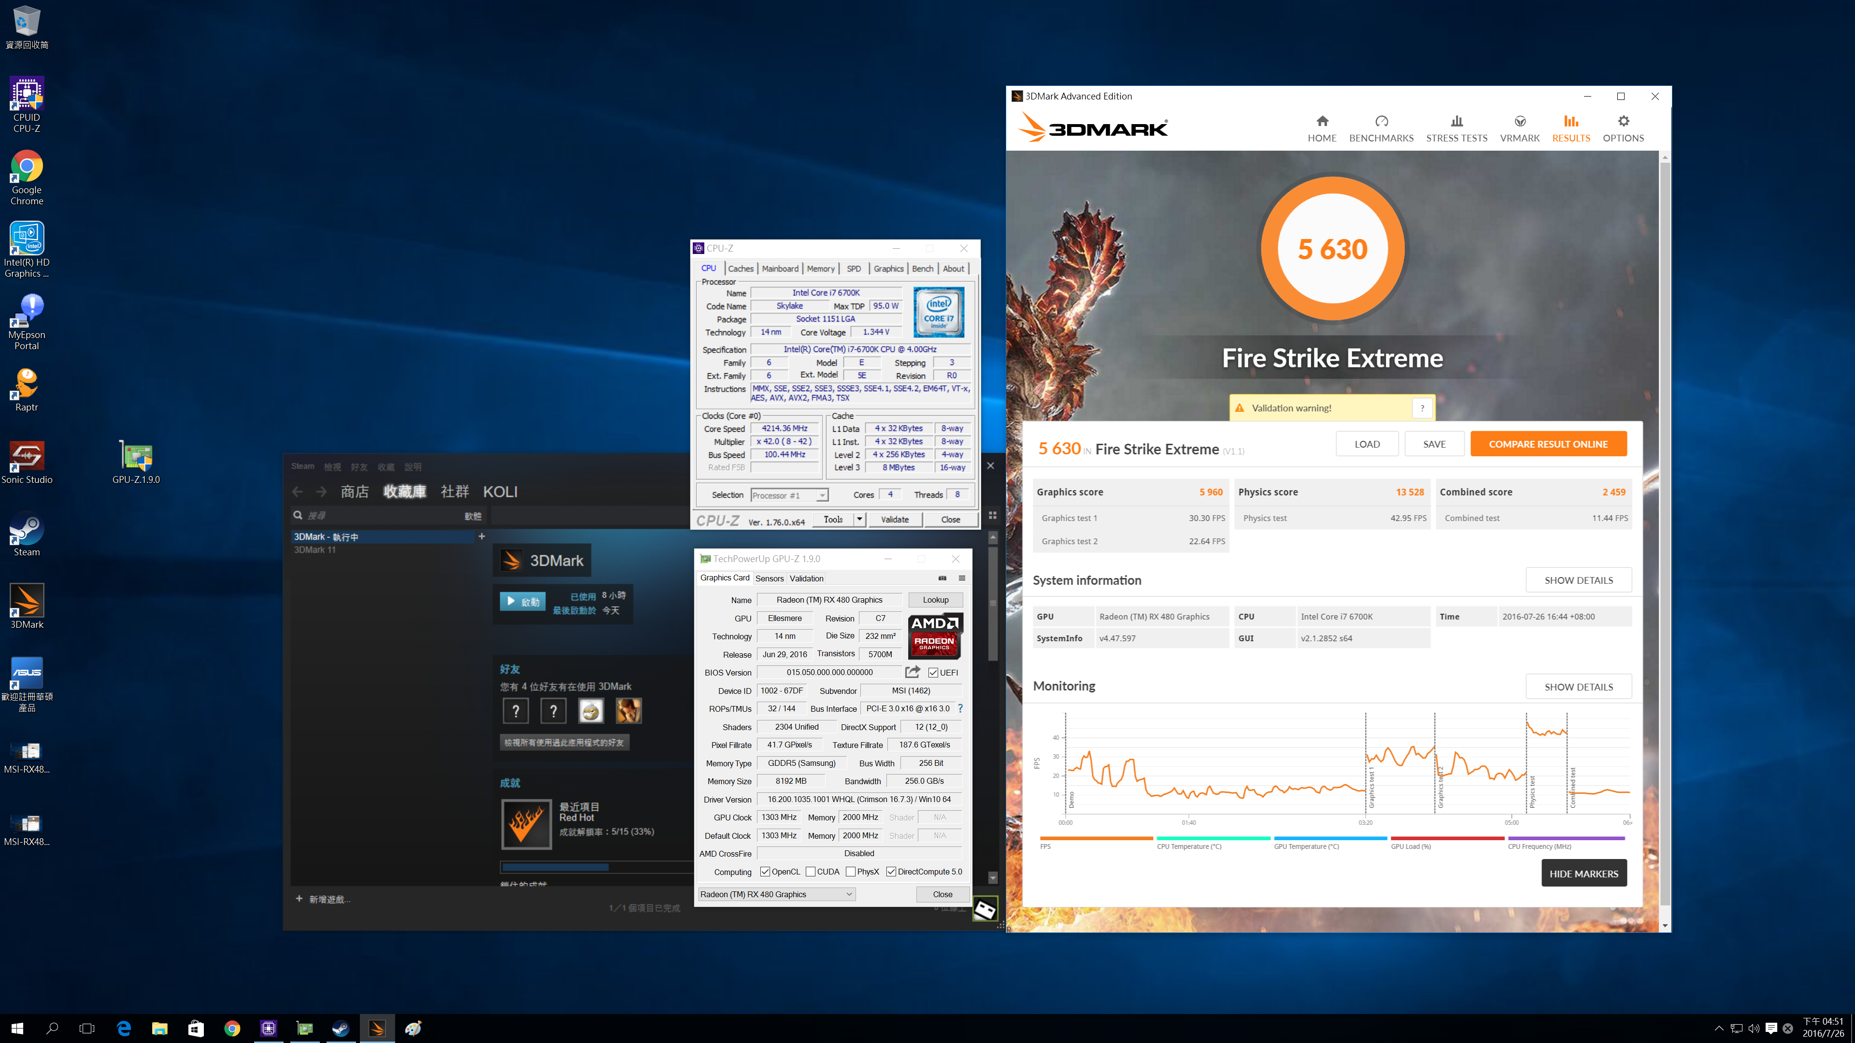Click the Validate button in CPU-Z
Screen dimensions: 1855x1043
pyautogui.click(x=894, y=519)
